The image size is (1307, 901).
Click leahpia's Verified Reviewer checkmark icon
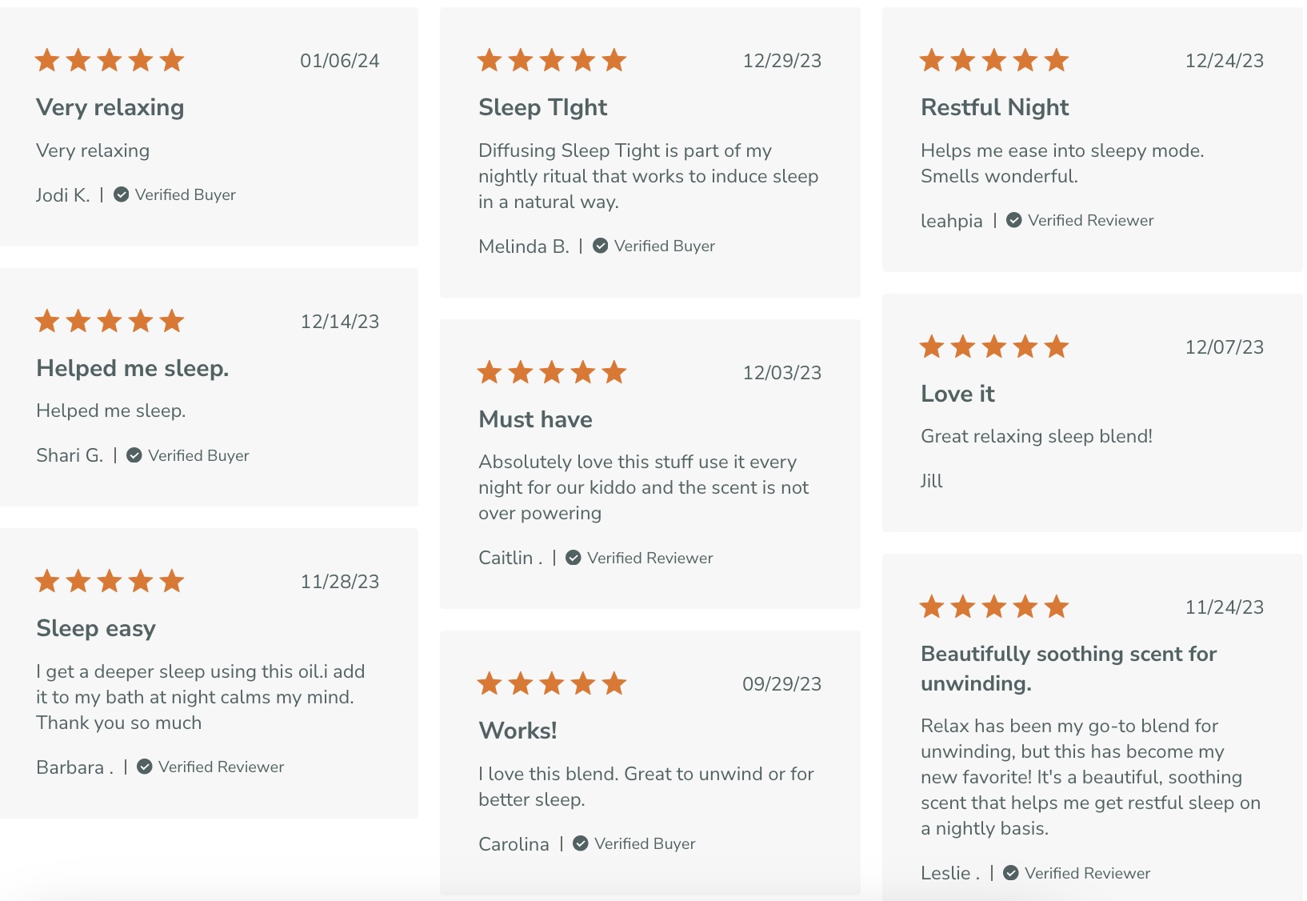(1014, 220)
